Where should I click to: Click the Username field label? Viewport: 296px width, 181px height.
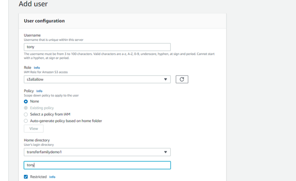pyautogui.click(x=32, y=35)
